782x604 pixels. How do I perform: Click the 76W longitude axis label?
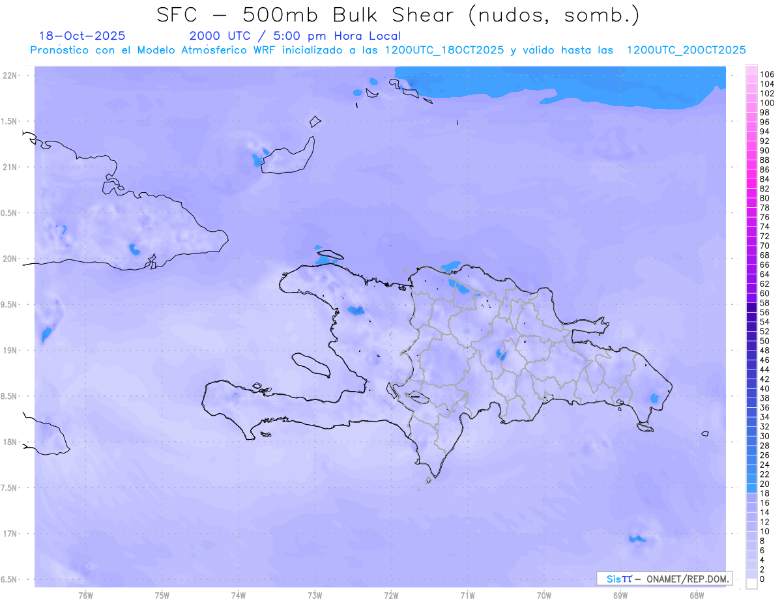85,595
